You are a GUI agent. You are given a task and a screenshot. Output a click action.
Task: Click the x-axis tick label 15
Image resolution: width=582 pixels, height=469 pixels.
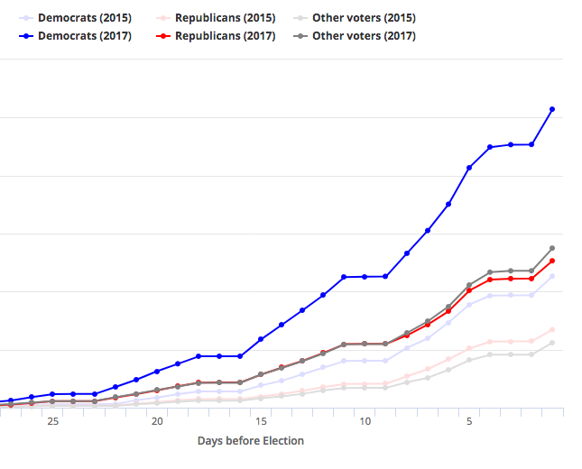click(261, 422)
